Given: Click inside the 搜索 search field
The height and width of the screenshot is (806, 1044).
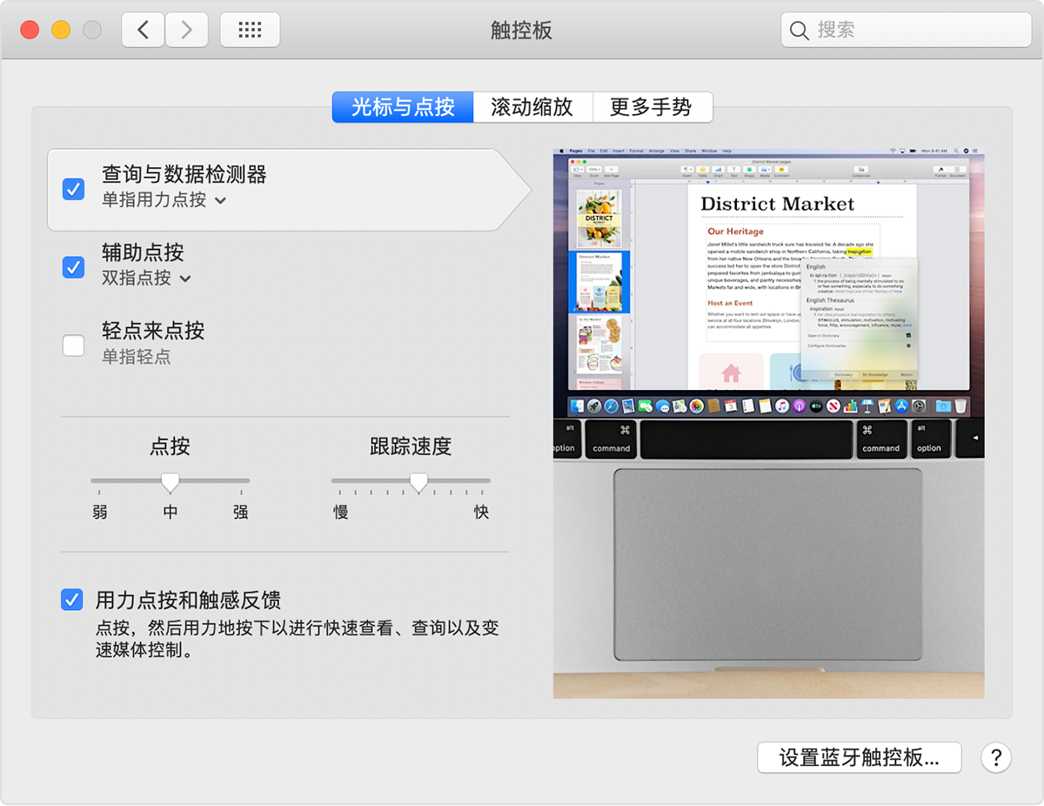Looking at the screenshot, I should click(906, 30).
